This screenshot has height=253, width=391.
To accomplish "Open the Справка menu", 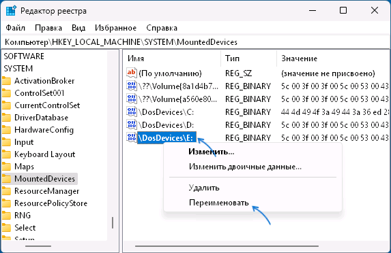I will (162, 28).
